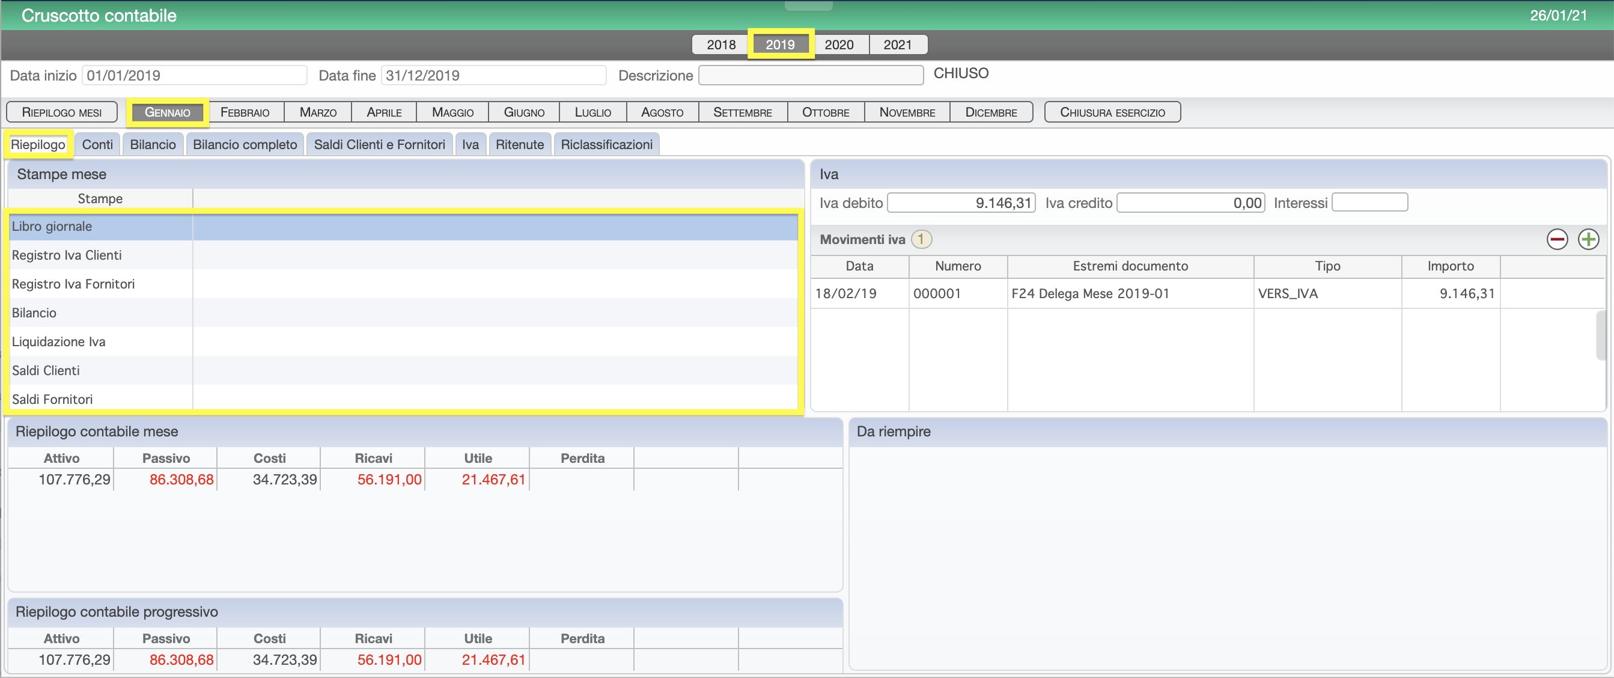Select month Marzo

[318, 112]
